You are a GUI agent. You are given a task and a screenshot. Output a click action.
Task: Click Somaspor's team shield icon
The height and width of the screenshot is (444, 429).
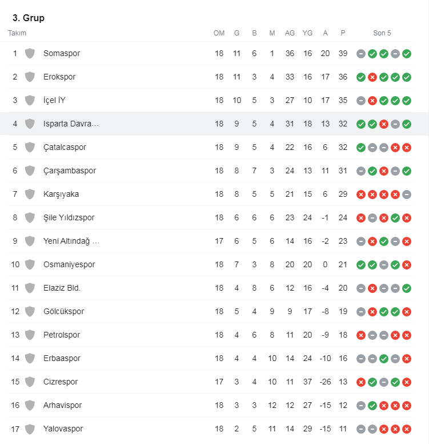coord(30,53)
